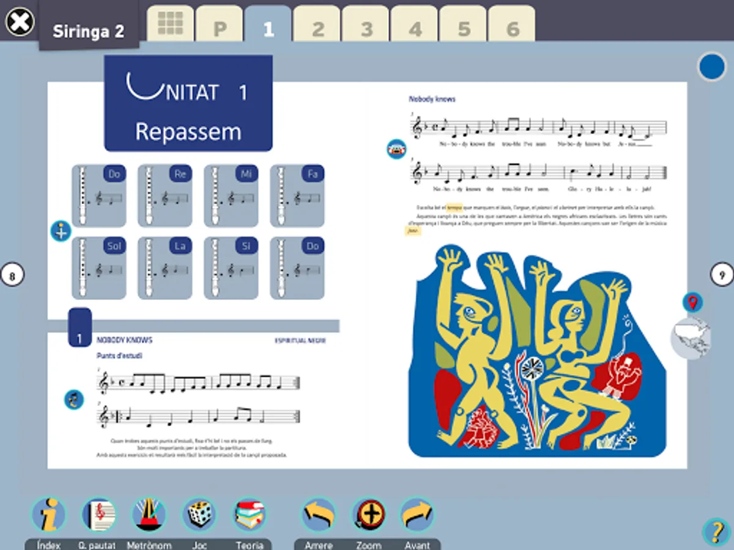Switch to unit tab 5
This screenshot has width=734, height=550.
click(463, 23)
